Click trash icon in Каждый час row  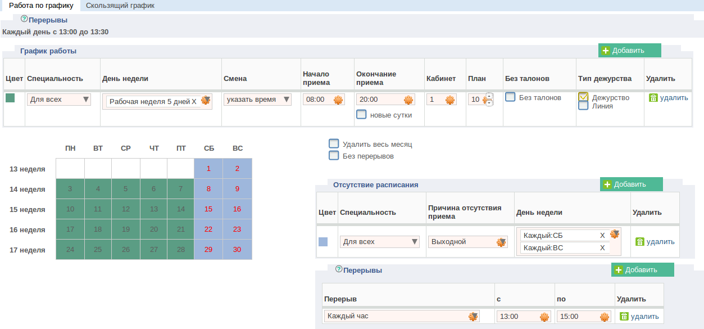624,317
